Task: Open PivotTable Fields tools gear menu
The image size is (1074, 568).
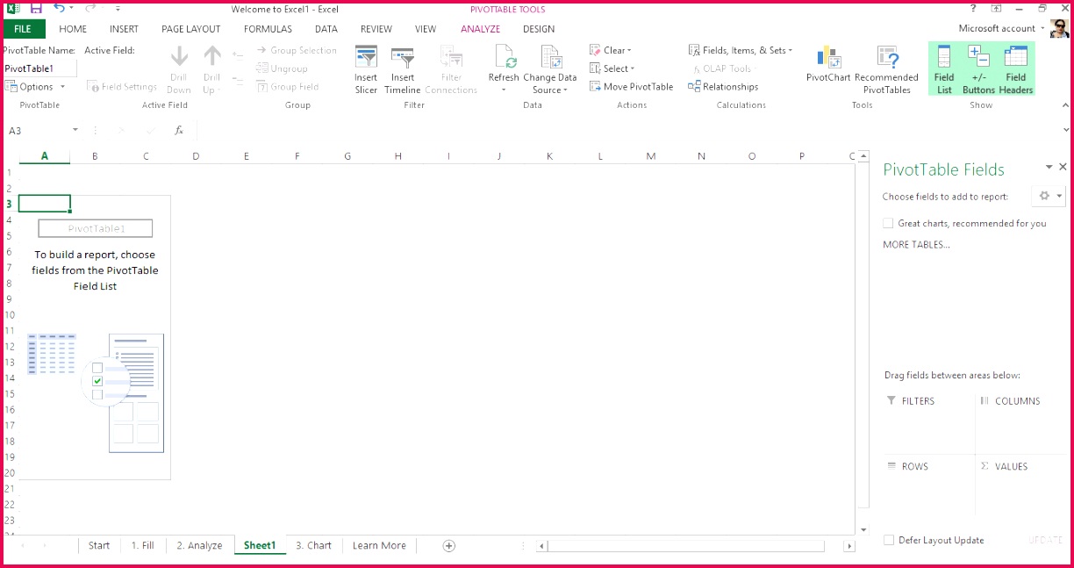Action: pos(1048,197)
